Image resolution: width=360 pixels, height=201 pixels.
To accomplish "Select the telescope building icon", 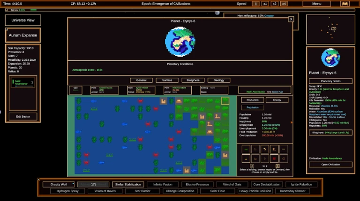I will [265, 149].
